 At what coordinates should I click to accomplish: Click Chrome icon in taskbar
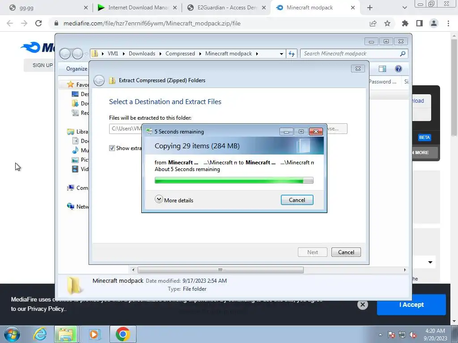click(123, 334)
